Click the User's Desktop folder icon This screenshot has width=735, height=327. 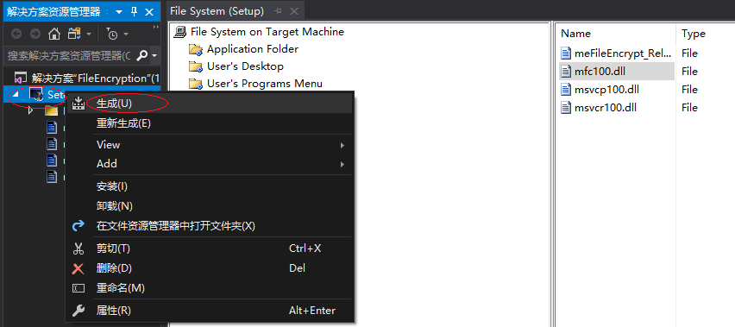pyautogui.click(x=195, y=66)
